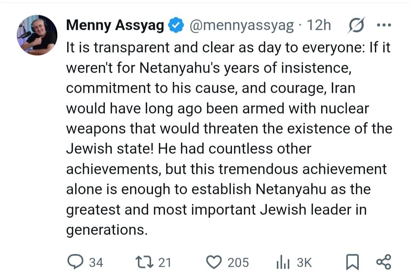Click the like count 205
This screenshot has height=277, width=410.
238,262
